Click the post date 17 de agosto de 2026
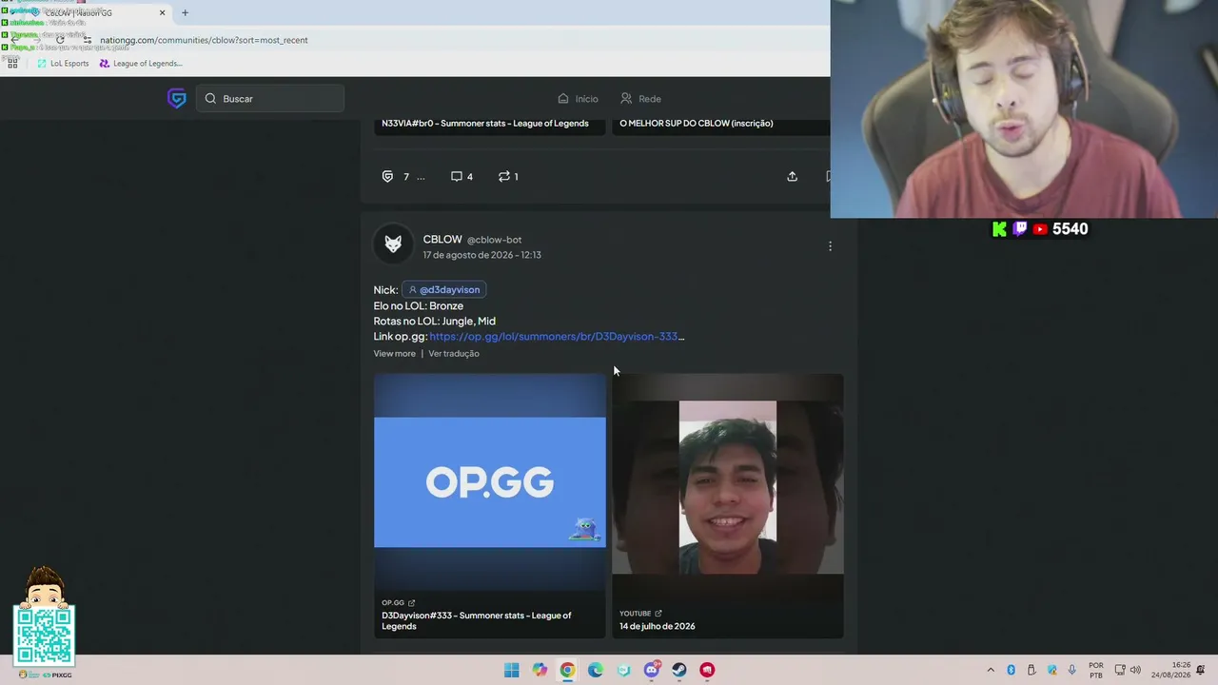1218x685 pixels. pos(482,255)
